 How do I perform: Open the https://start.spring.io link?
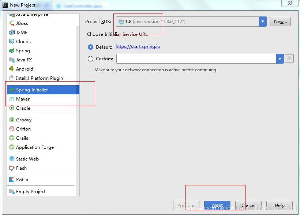point(138,46)
